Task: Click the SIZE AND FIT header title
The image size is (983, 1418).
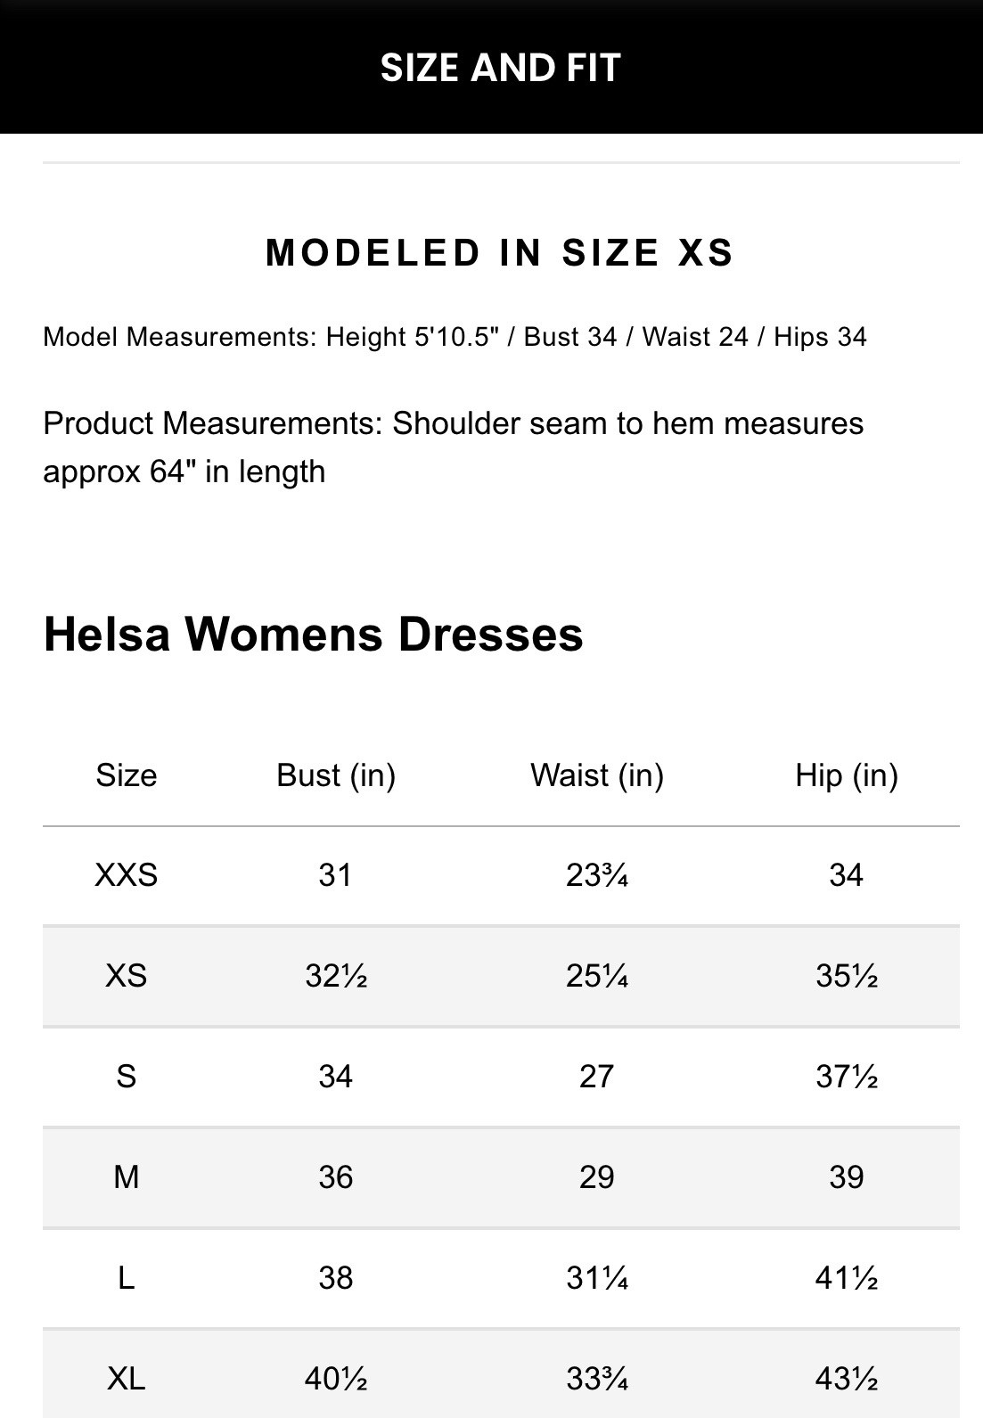Action: (500, 68)
